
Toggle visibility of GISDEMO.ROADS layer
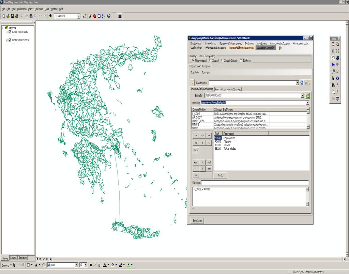10,32
